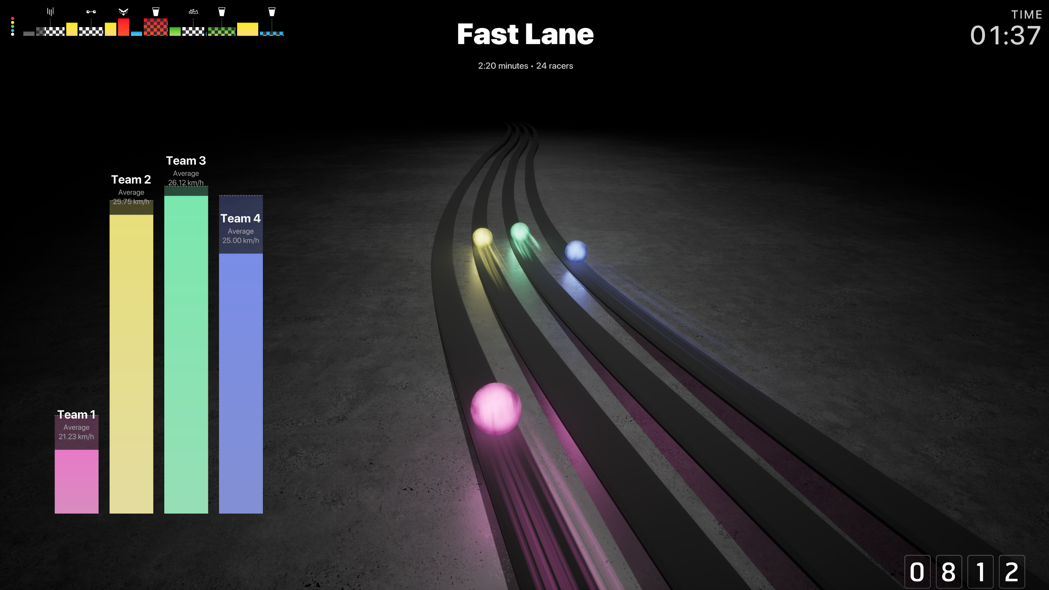Click the wide yellow segment near timeline end
This screenshot has height=590, width=1049.
tap(248, 29)
